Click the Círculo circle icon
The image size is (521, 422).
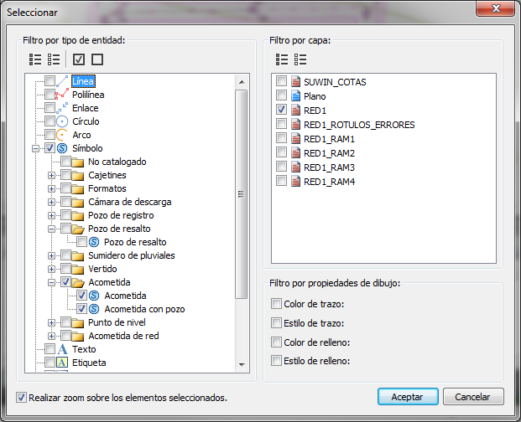tap(62, 121)
